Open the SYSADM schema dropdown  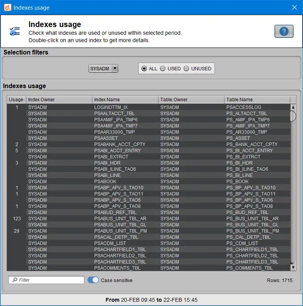click(103, 68)
